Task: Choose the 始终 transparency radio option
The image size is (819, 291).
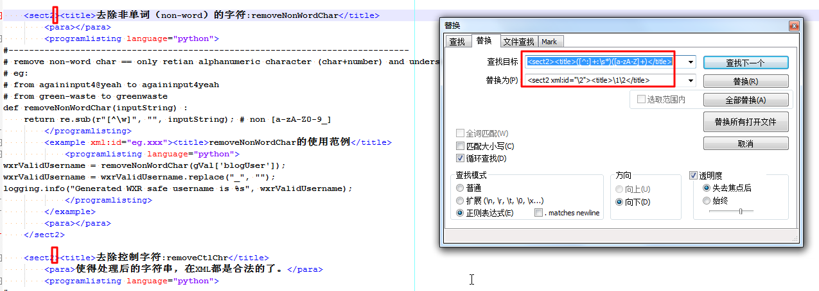Action: pyautogui.click(x=707, y=201)
